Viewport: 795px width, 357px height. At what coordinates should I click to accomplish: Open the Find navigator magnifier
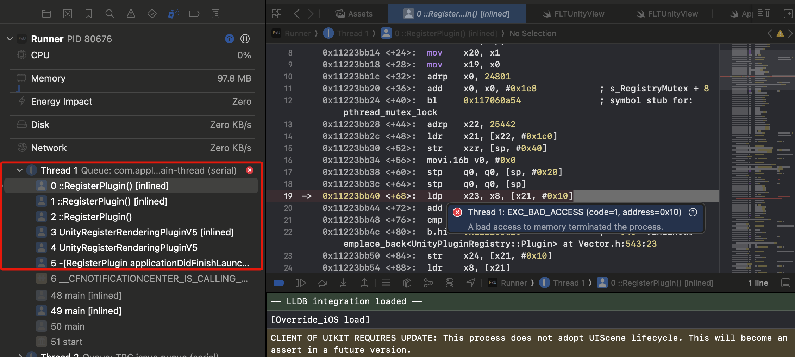pos(110,14)
